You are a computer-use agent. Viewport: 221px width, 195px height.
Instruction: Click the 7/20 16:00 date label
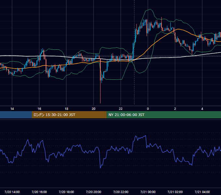click(x=39, y=192)
